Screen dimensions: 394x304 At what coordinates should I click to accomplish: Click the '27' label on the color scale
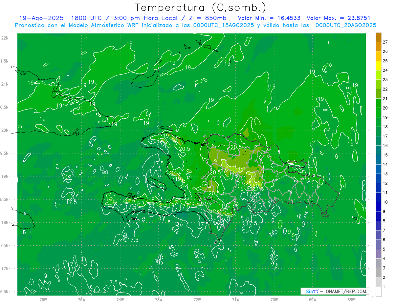click(385, 42)
